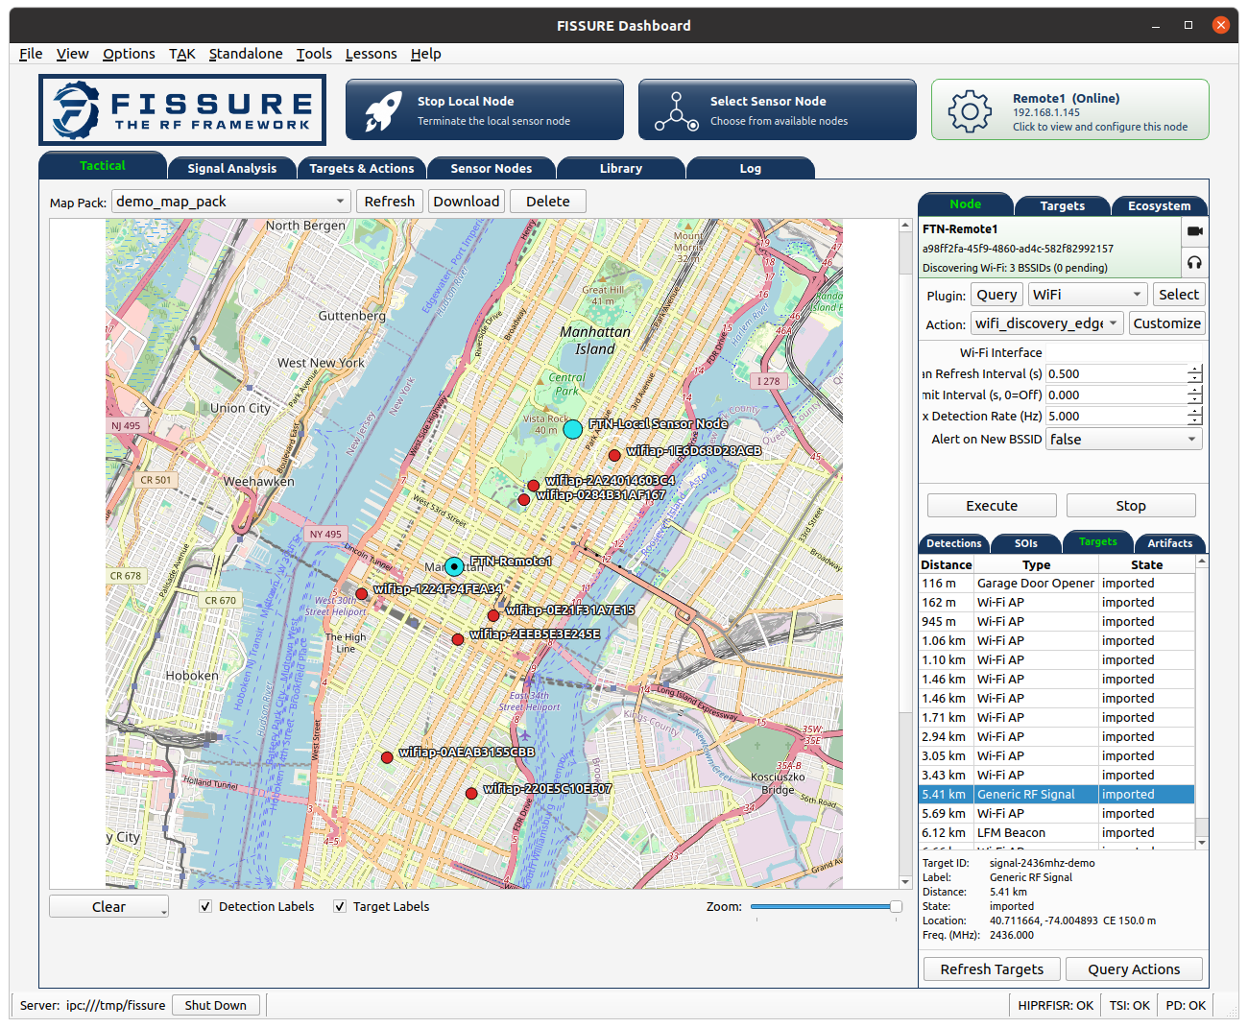Switch to the Ecosystem tab

click(x=1159, y=205)
